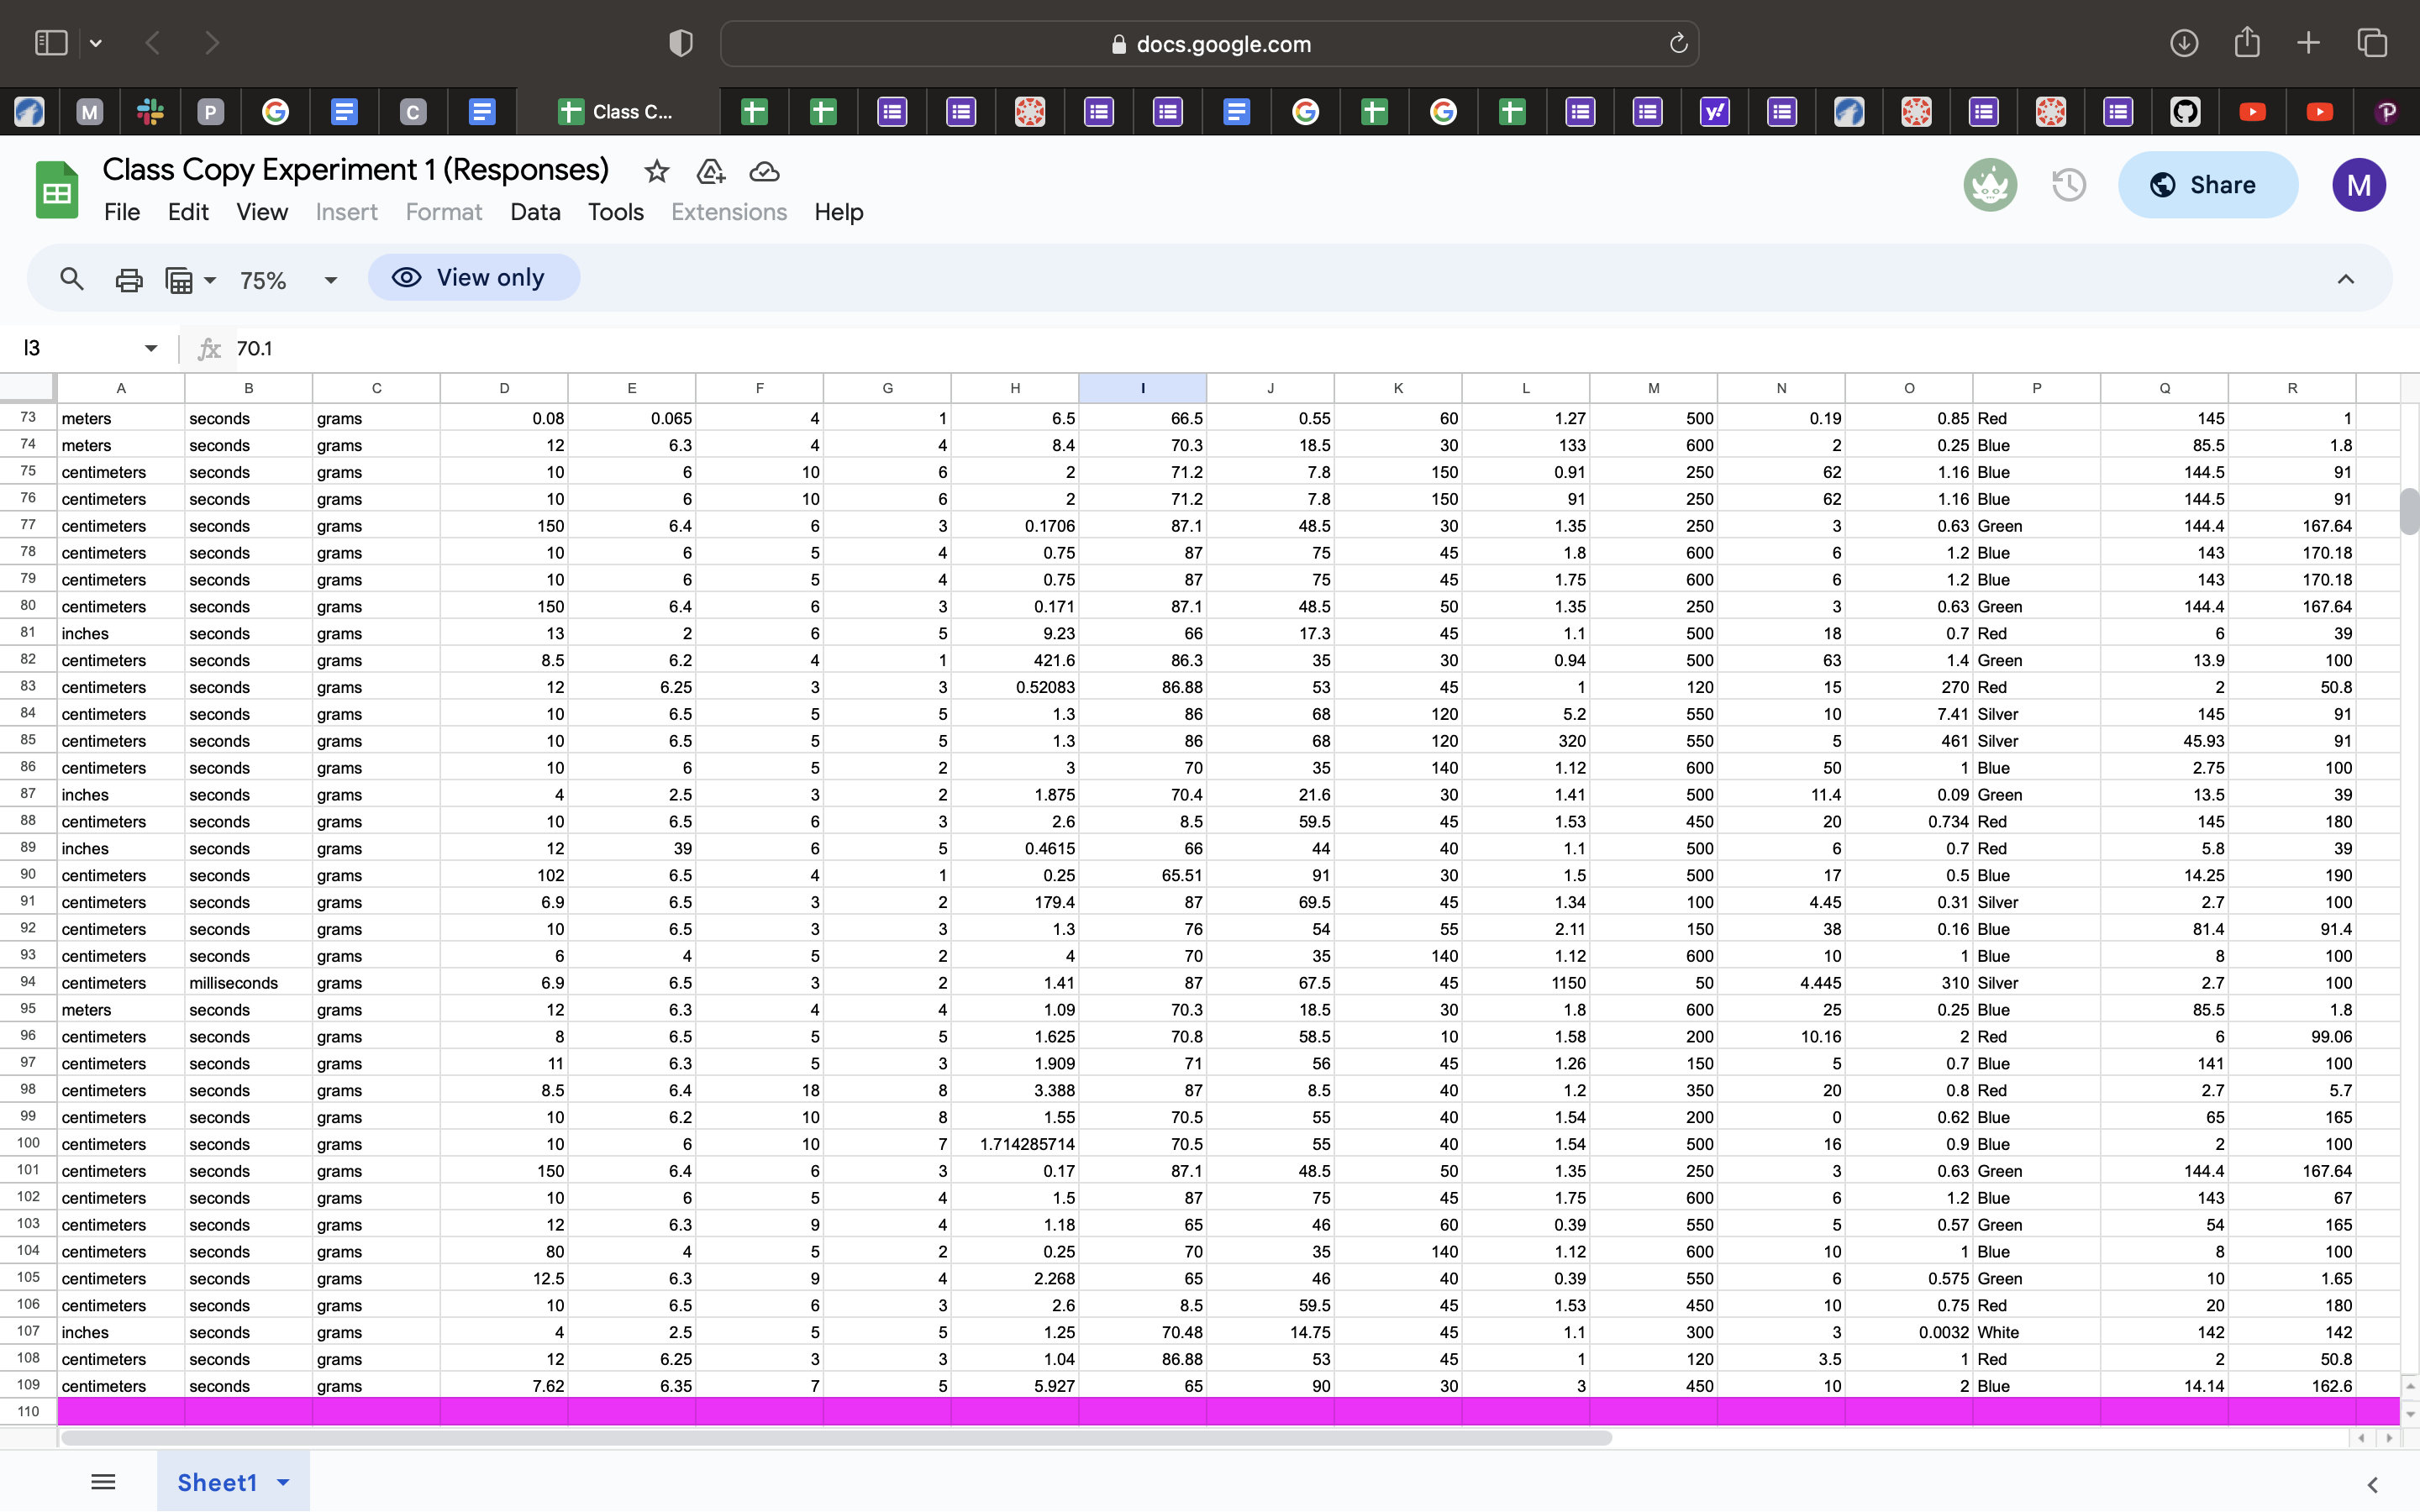Toggle the Safari sidebar
This screenshot has width=2420, height=1512.
50,42
